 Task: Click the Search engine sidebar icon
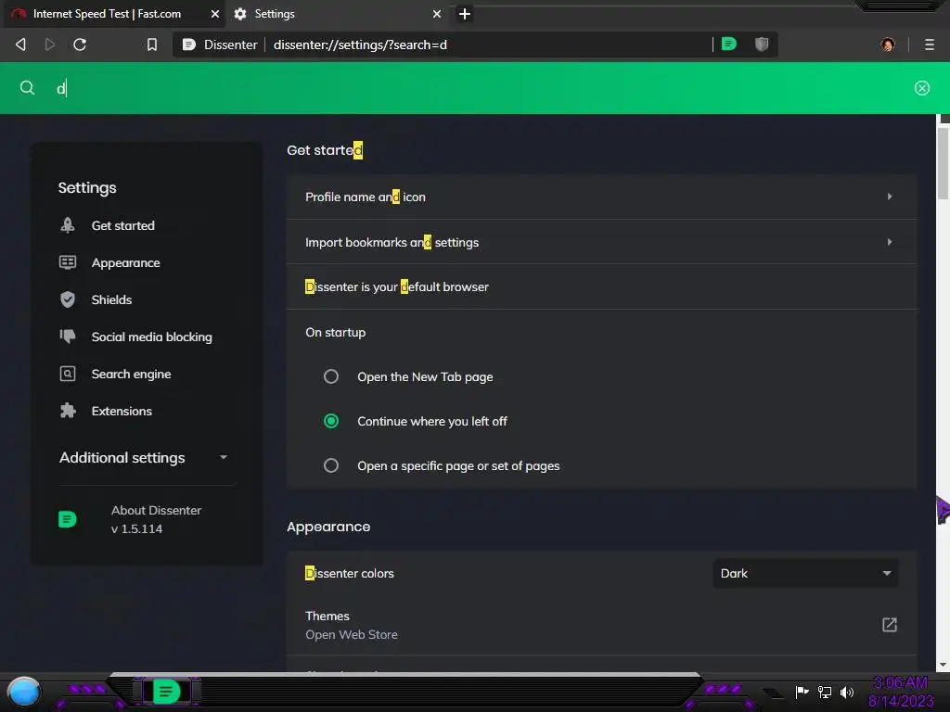[x=67, y=374]
